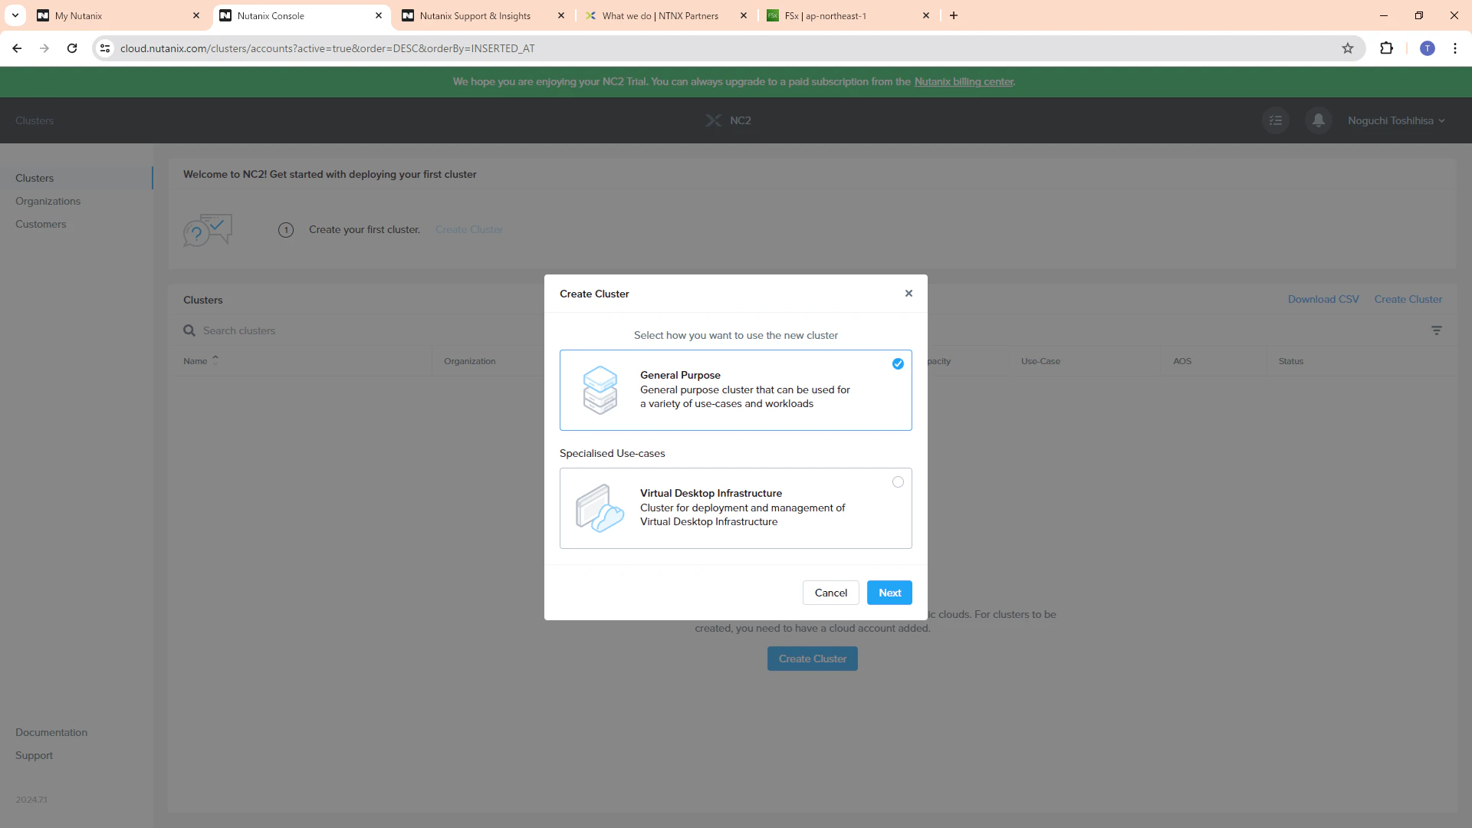Image resolution: width=1472 pixels, height=828 pixels.
Task: Reload the page
Action: coord(72,48)
